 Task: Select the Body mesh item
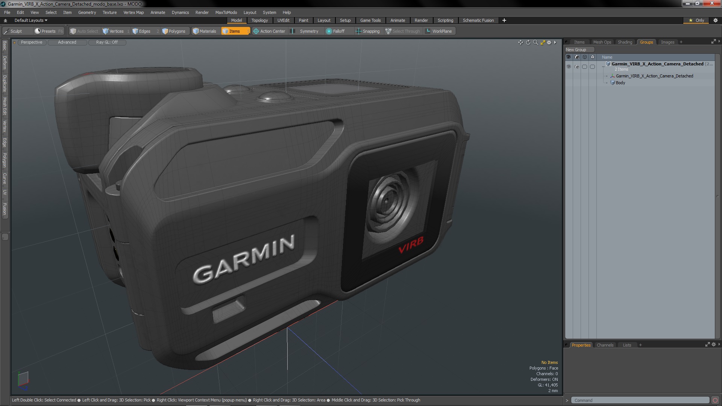click(x=620, y=83)
